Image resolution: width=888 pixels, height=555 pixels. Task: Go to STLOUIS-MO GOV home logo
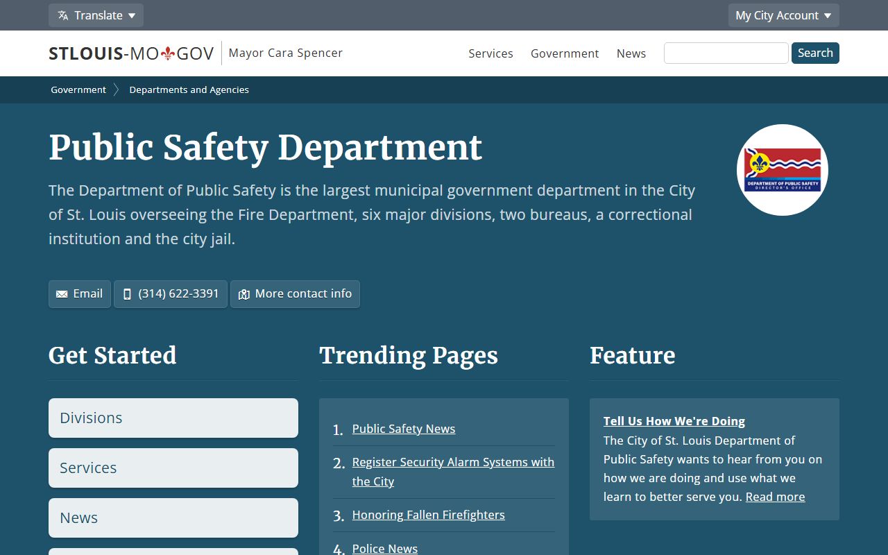(131, 53)
